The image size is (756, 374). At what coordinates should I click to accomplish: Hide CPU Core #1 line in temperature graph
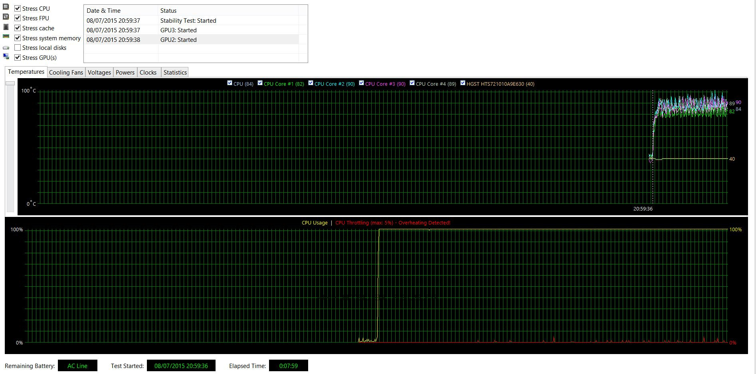click(x=260, y=83)
